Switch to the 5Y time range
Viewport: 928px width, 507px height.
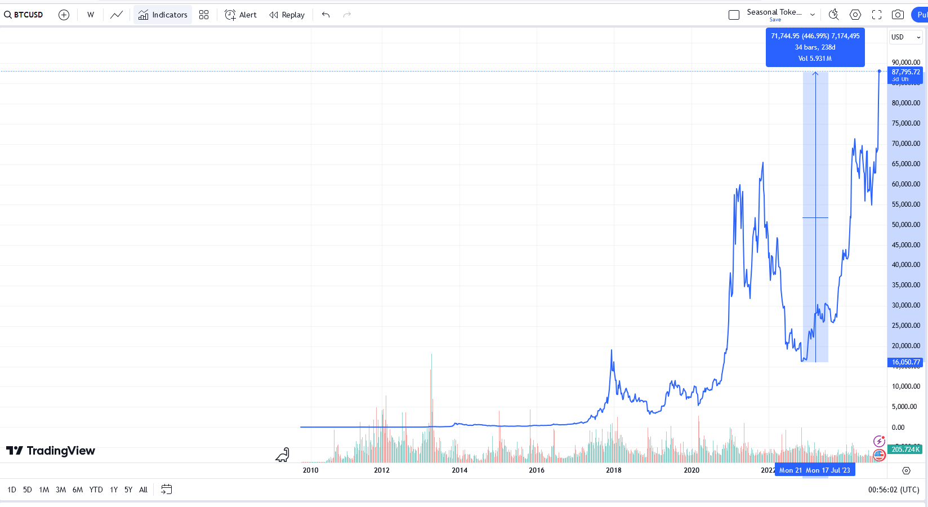click(x=128, y=490)
